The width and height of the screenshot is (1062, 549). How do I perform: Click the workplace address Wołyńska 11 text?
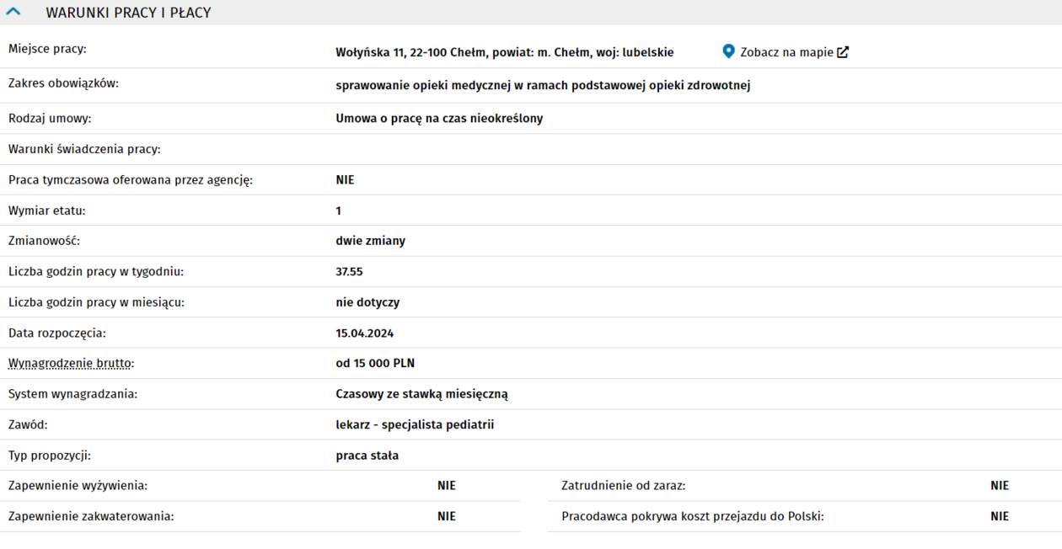[x=504, y=52]
